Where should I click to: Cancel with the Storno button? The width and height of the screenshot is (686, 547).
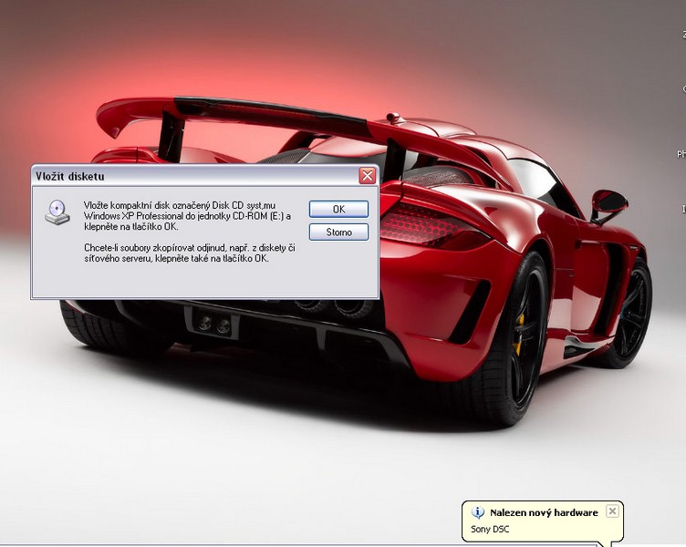click(x=338, y=232)
